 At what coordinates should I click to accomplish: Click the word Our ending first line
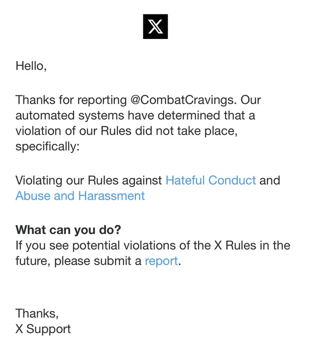pos(251,100)
